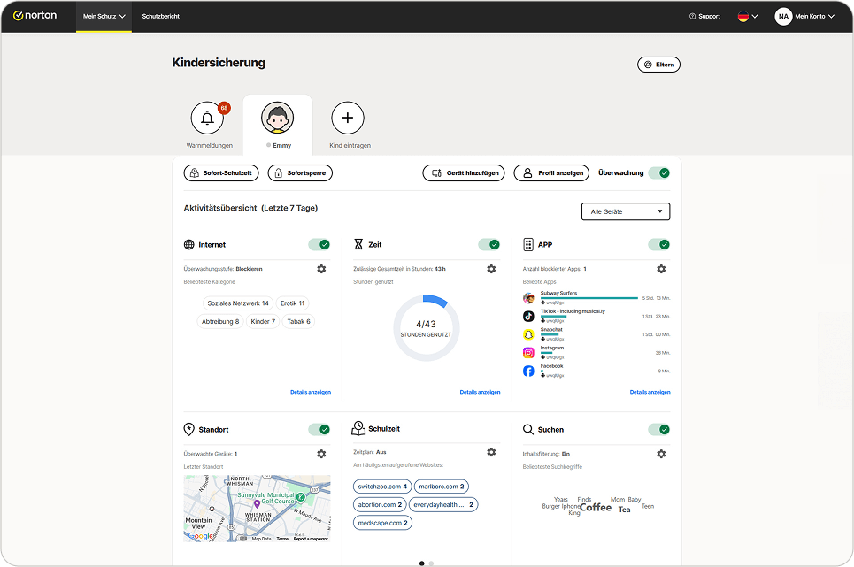
Task: Click the Sunnyvale location map
Action: [x=257, y=508]
